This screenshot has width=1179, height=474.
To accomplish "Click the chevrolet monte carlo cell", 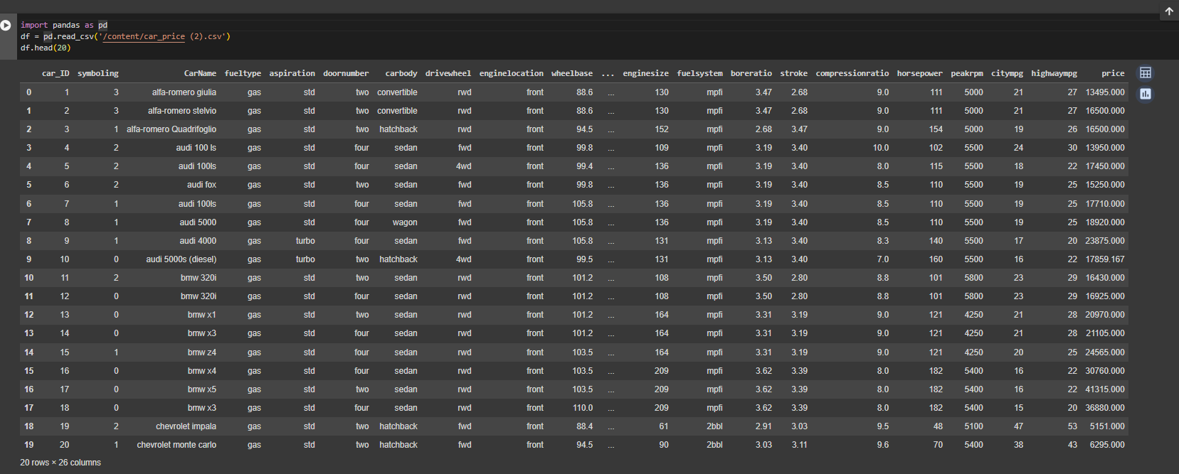I will coord(176,445).
